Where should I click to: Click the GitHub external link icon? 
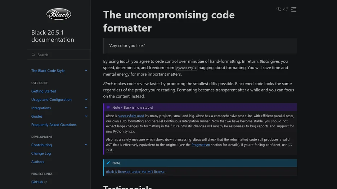click(x=45, y=182)
